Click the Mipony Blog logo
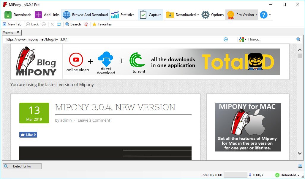 coord(36,62)
